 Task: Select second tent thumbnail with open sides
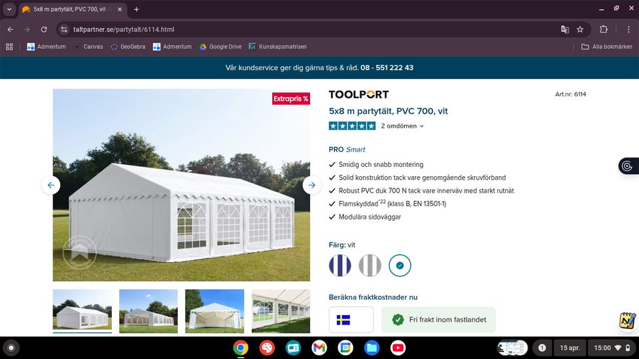click(x=148, y=311)
